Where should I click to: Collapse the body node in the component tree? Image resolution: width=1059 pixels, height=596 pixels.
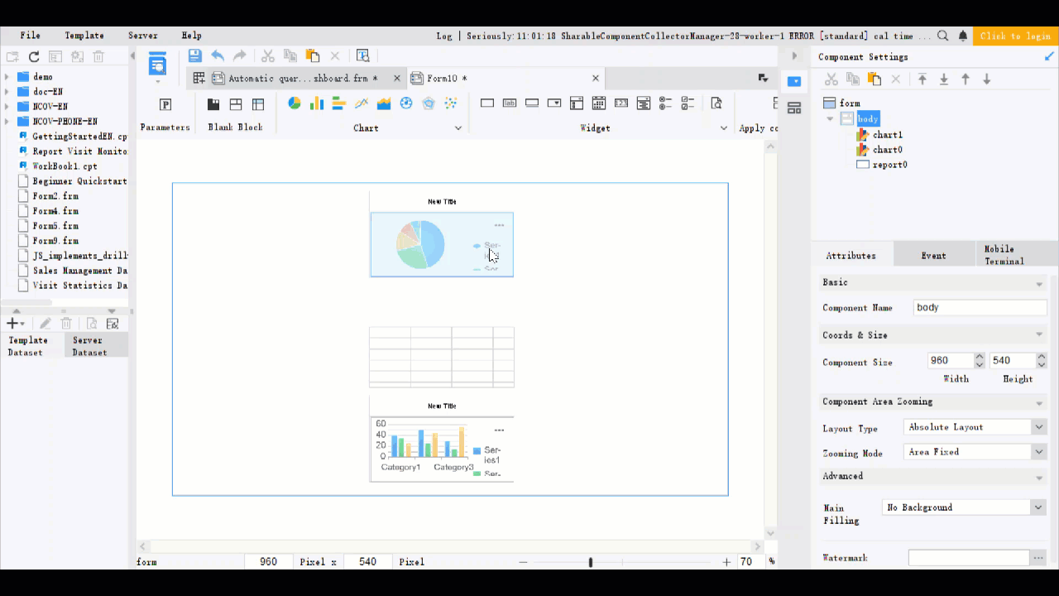(830, 118)
